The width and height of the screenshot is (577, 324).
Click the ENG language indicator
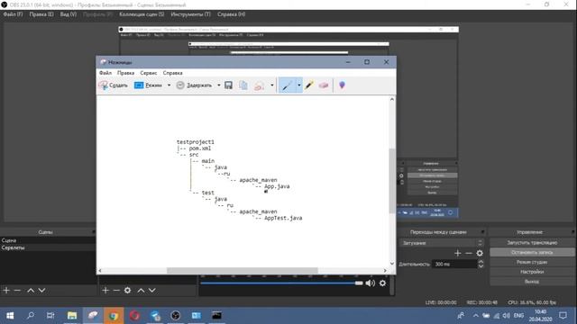[x=518, y=316]
